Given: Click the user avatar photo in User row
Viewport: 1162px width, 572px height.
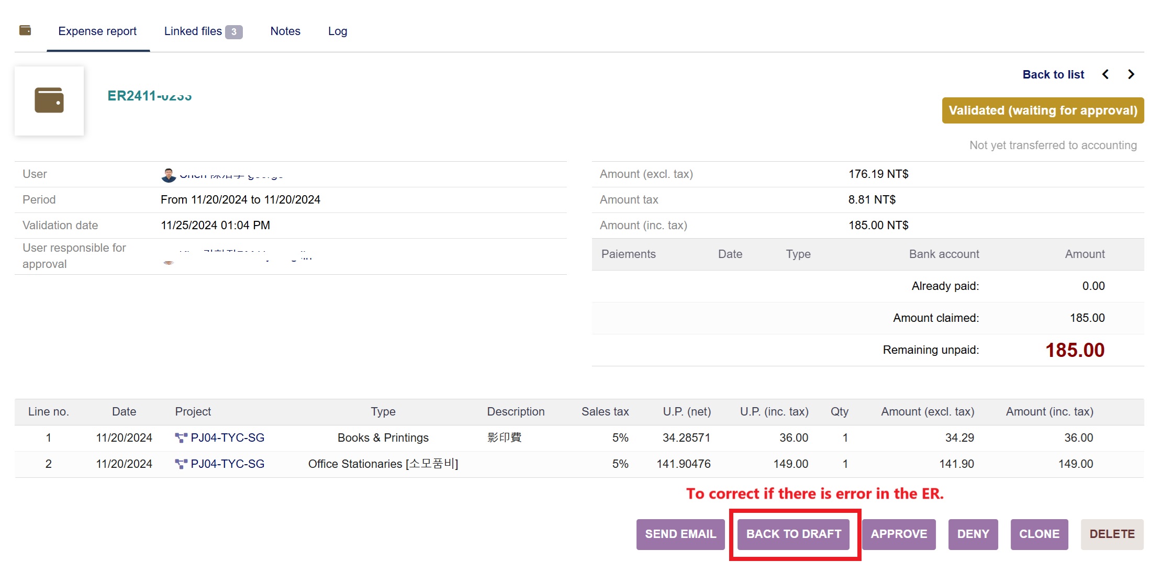Looking at the screenshot, I should [169, 175].
